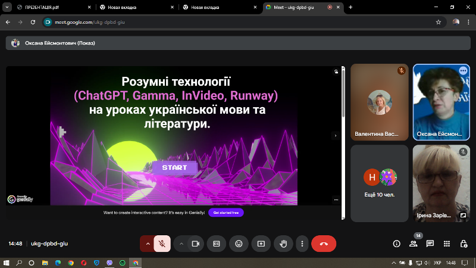Screen dimensions: 476x268
Task: Show hidden system tray icons
Action: pos(394,263)
